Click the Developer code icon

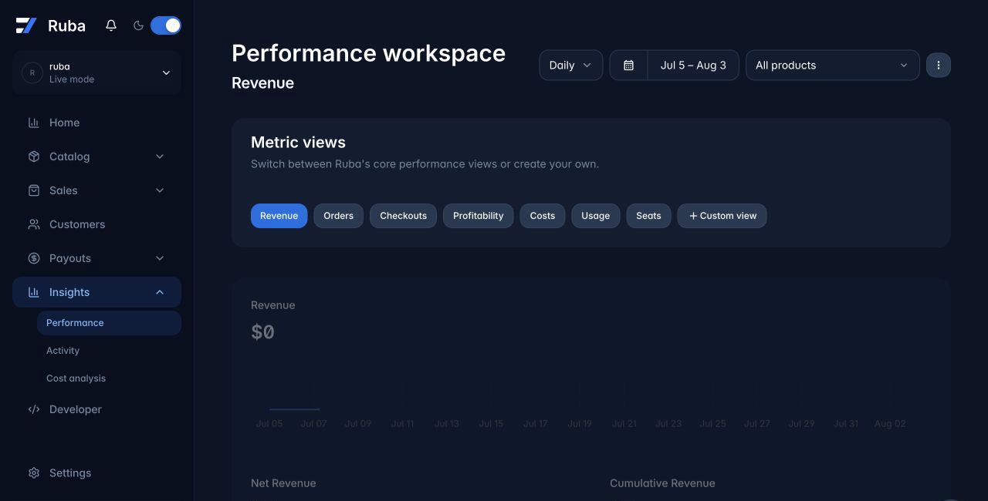(x=34, y=409)
